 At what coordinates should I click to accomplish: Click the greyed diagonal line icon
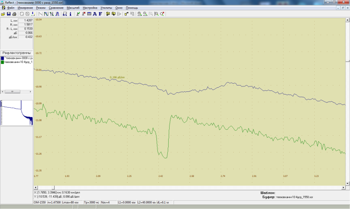(40, 14)
